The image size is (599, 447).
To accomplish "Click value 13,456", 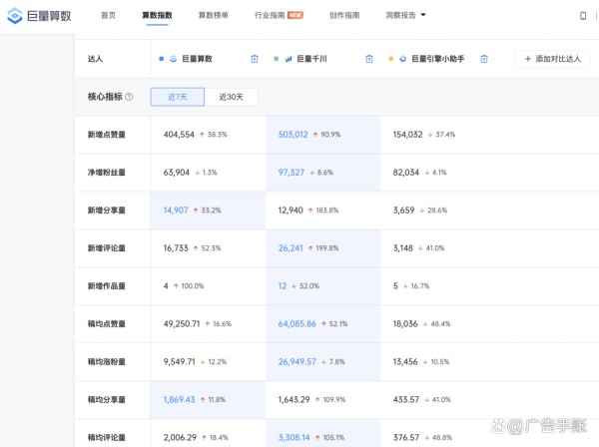I will 405,361.
